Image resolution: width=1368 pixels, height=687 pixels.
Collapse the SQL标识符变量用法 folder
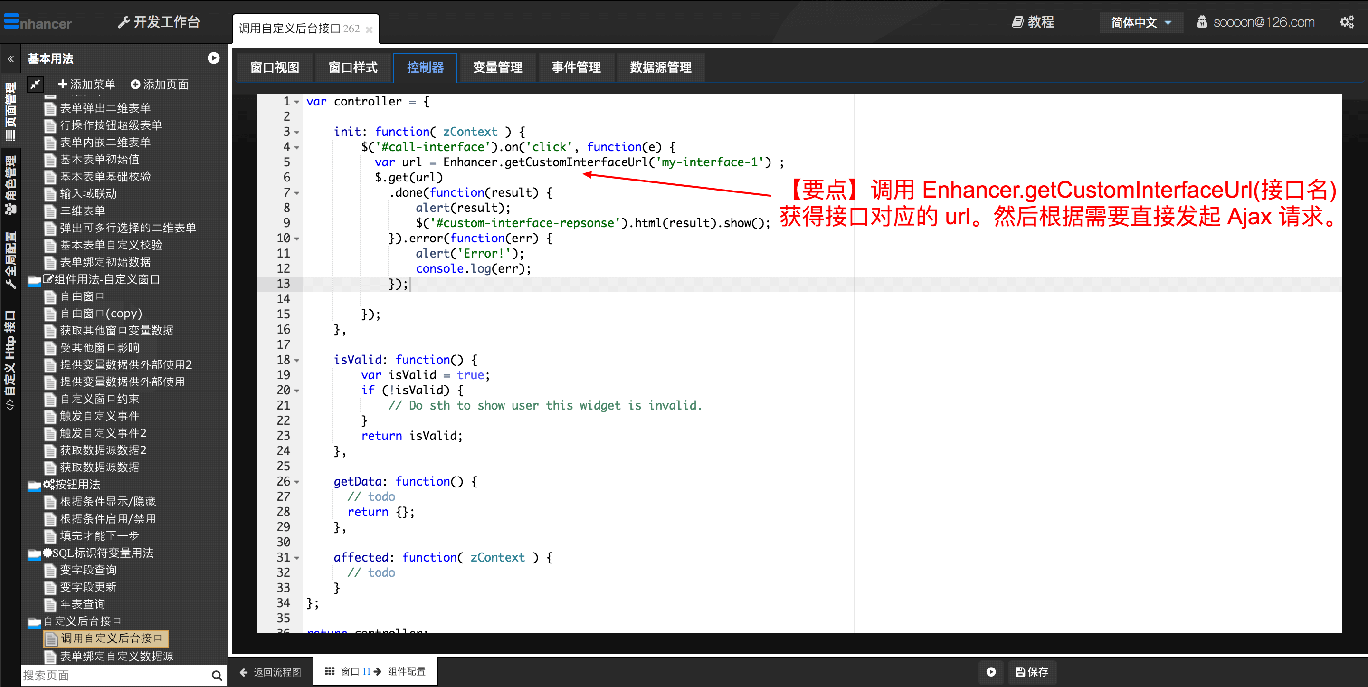click(35, 553)
